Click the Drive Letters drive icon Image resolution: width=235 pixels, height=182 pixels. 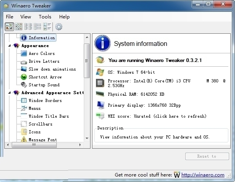pos(24,62)
